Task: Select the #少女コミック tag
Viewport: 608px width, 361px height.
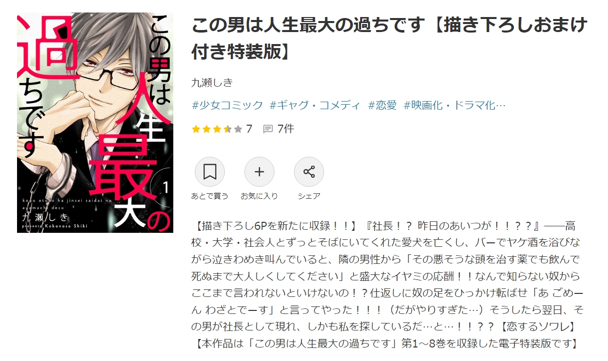Action: point(227,105)
